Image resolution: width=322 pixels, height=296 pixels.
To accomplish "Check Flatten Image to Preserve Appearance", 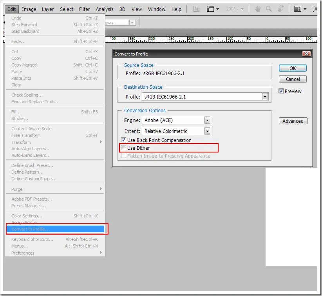I will pyautogui.click(x=123, y=156).
